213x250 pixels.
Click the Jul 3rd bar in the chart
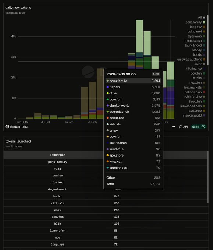click(46, 117)
